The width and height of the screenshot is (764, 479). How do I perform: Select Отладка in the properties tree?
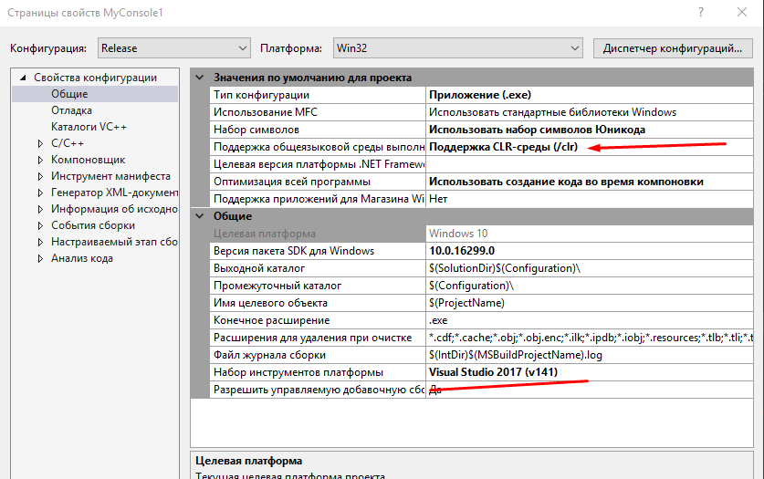point(71,110)
